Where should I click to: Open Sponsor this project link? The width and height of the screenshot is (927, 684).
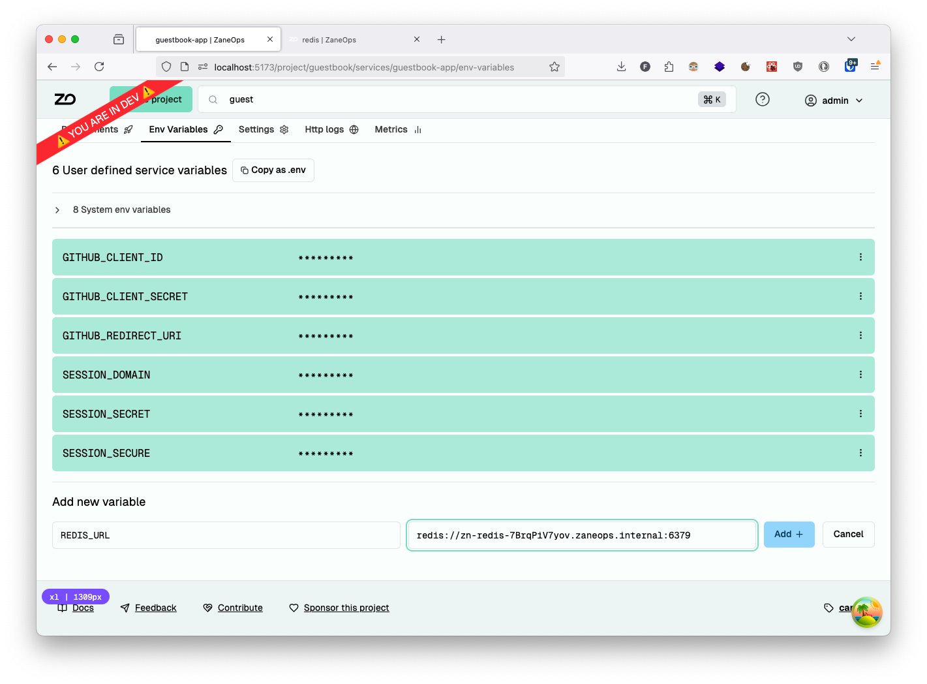[x=346, y=608]
